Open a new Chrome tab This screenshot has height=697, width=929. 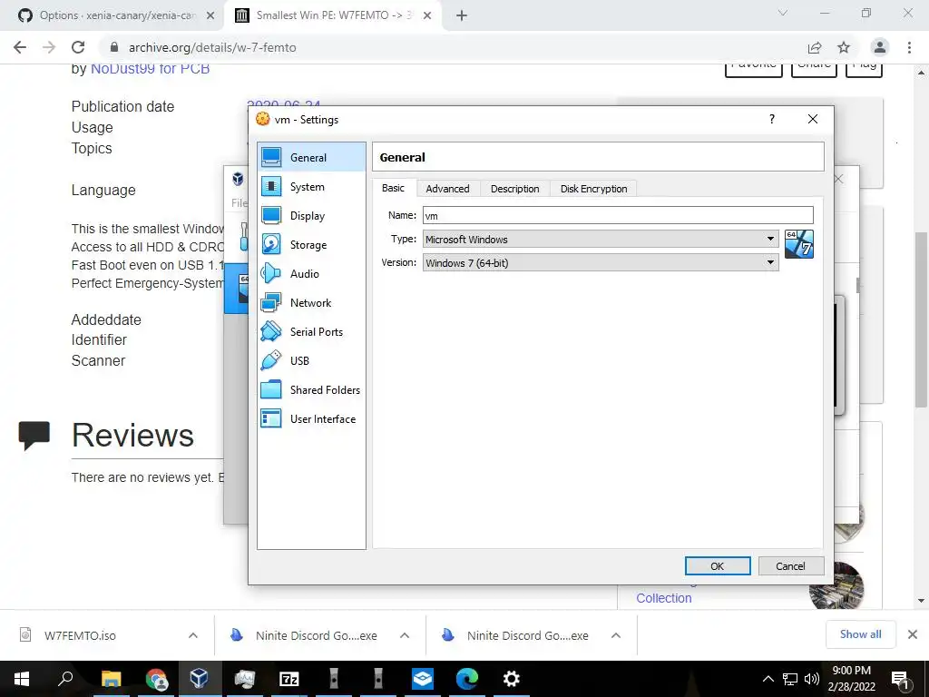click(x=462, y=15)
